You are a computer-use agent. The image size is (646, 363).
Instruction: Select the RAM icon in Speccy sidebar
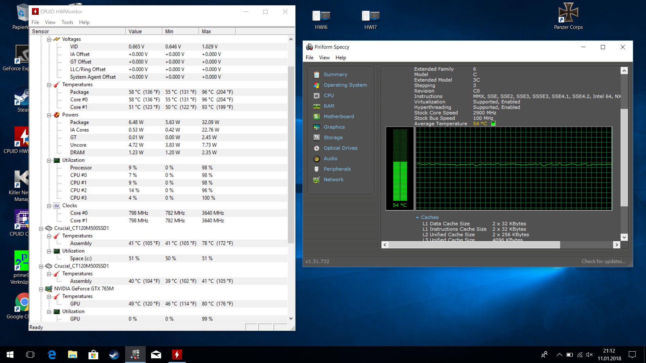coord(316,106)
